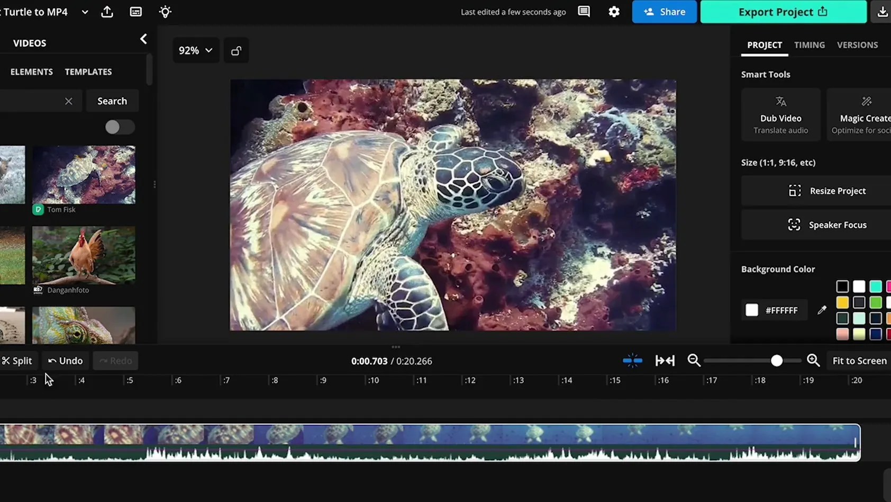Image resolution: width=891 pixels, height=502 pixels.
Task: Zoom in on the timeline with the magnifier
Action: tap(813, 361)
